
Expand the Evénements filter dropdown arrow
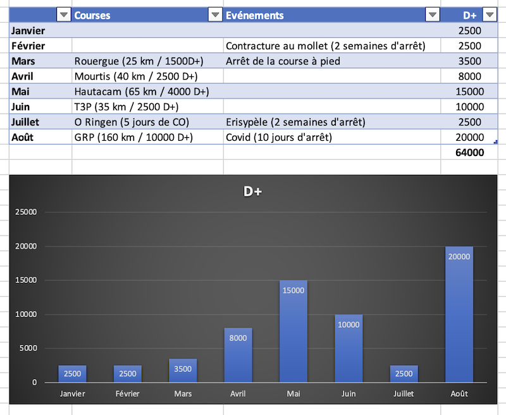tap(432, 15)
